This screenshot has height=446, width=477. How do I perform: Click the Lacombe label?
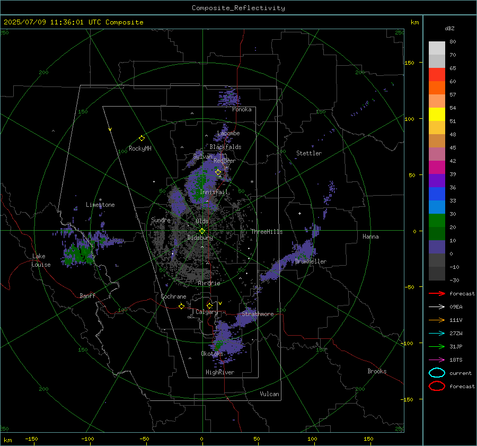(228, 133)
